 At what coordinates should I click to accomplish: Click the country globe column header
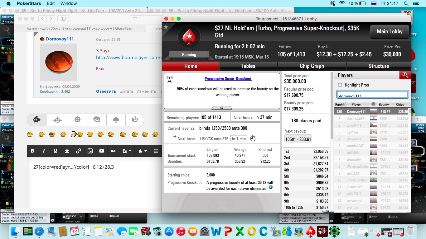373,105
